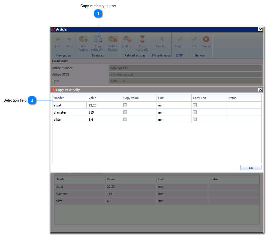Open Editing related articles icon

tap(128, 39)
